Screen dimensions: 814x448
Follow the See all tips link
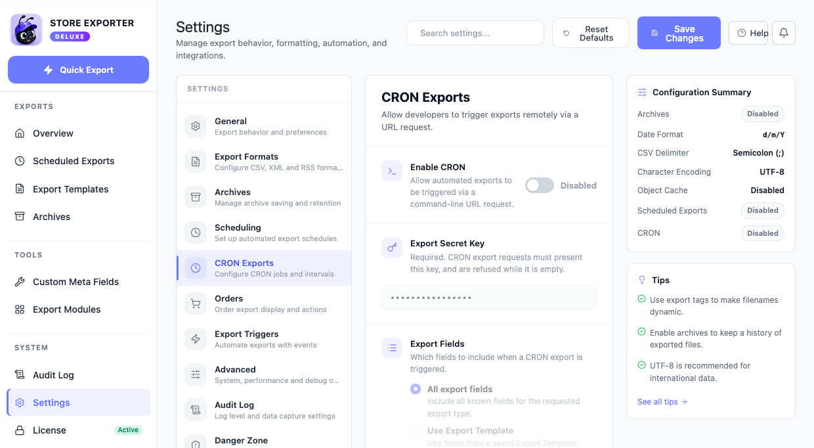(662, 401)
